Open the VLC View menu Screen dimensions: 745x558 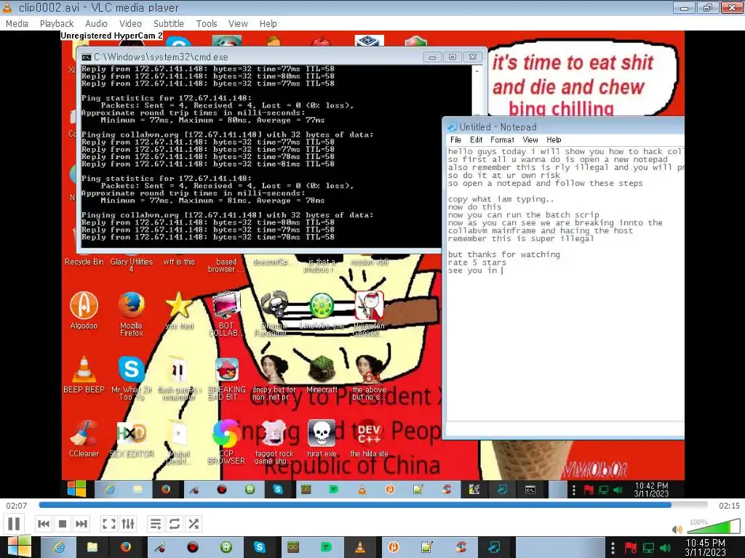coord(238,24)
